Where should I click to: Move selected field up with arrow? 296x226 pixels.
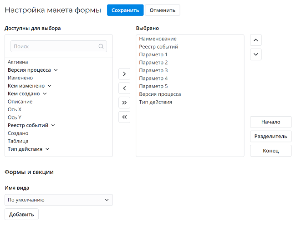pyautogui.click(x=256, y=40)
